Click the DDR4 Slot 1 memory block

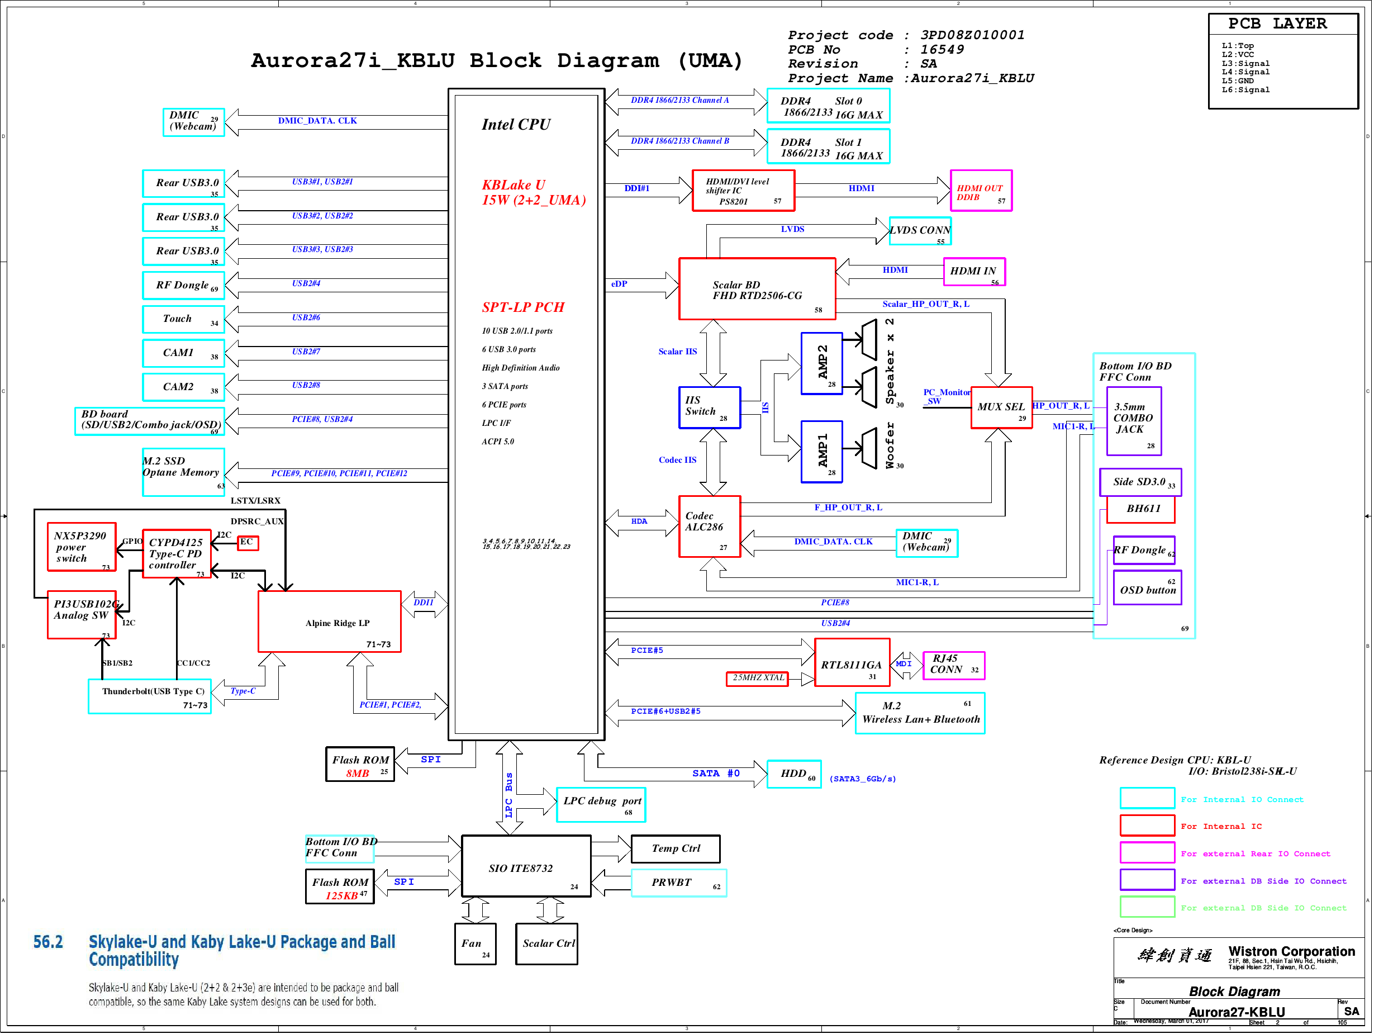click(828, 146)
